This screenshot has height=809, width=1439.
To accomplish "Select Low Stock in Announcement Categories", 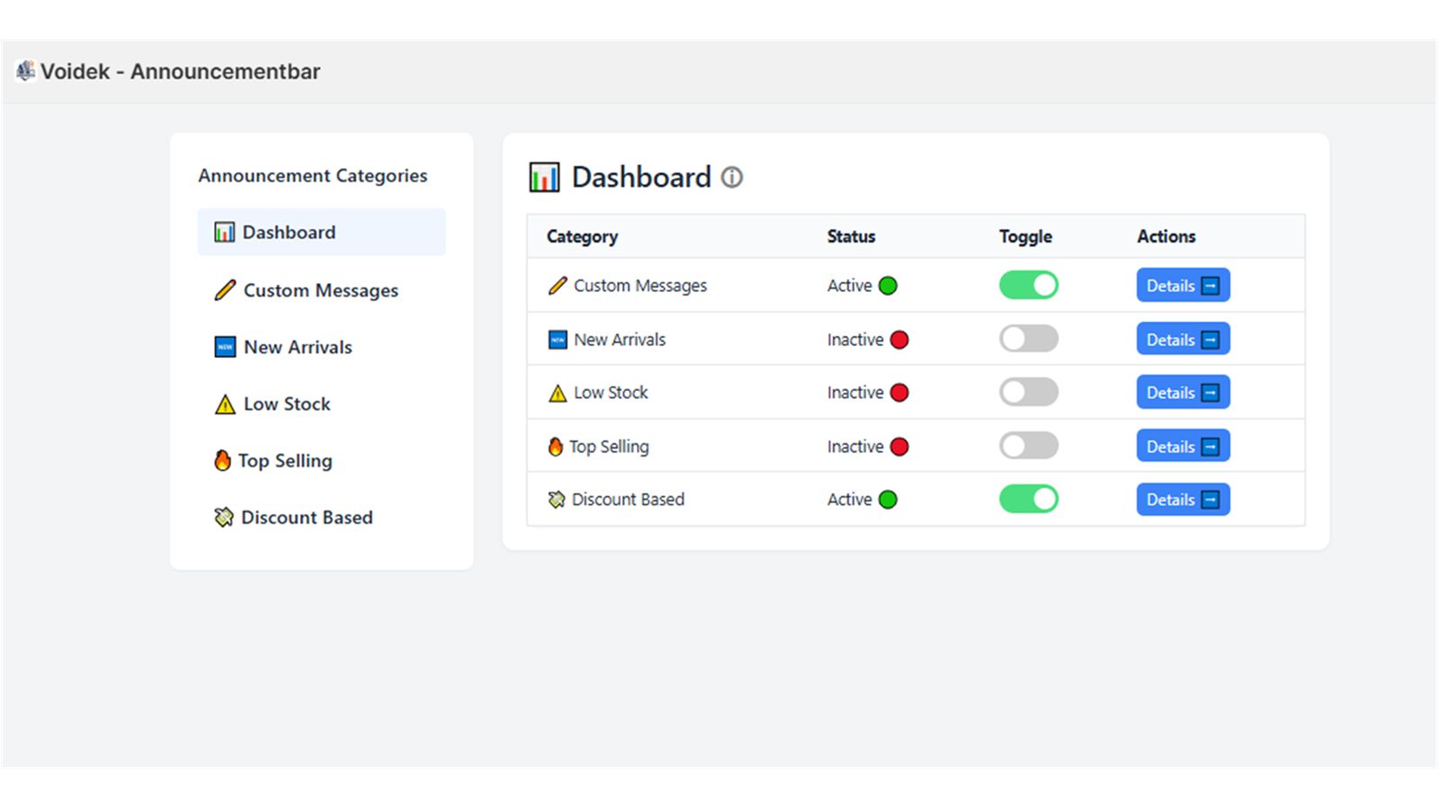I will tap(287, 404).
